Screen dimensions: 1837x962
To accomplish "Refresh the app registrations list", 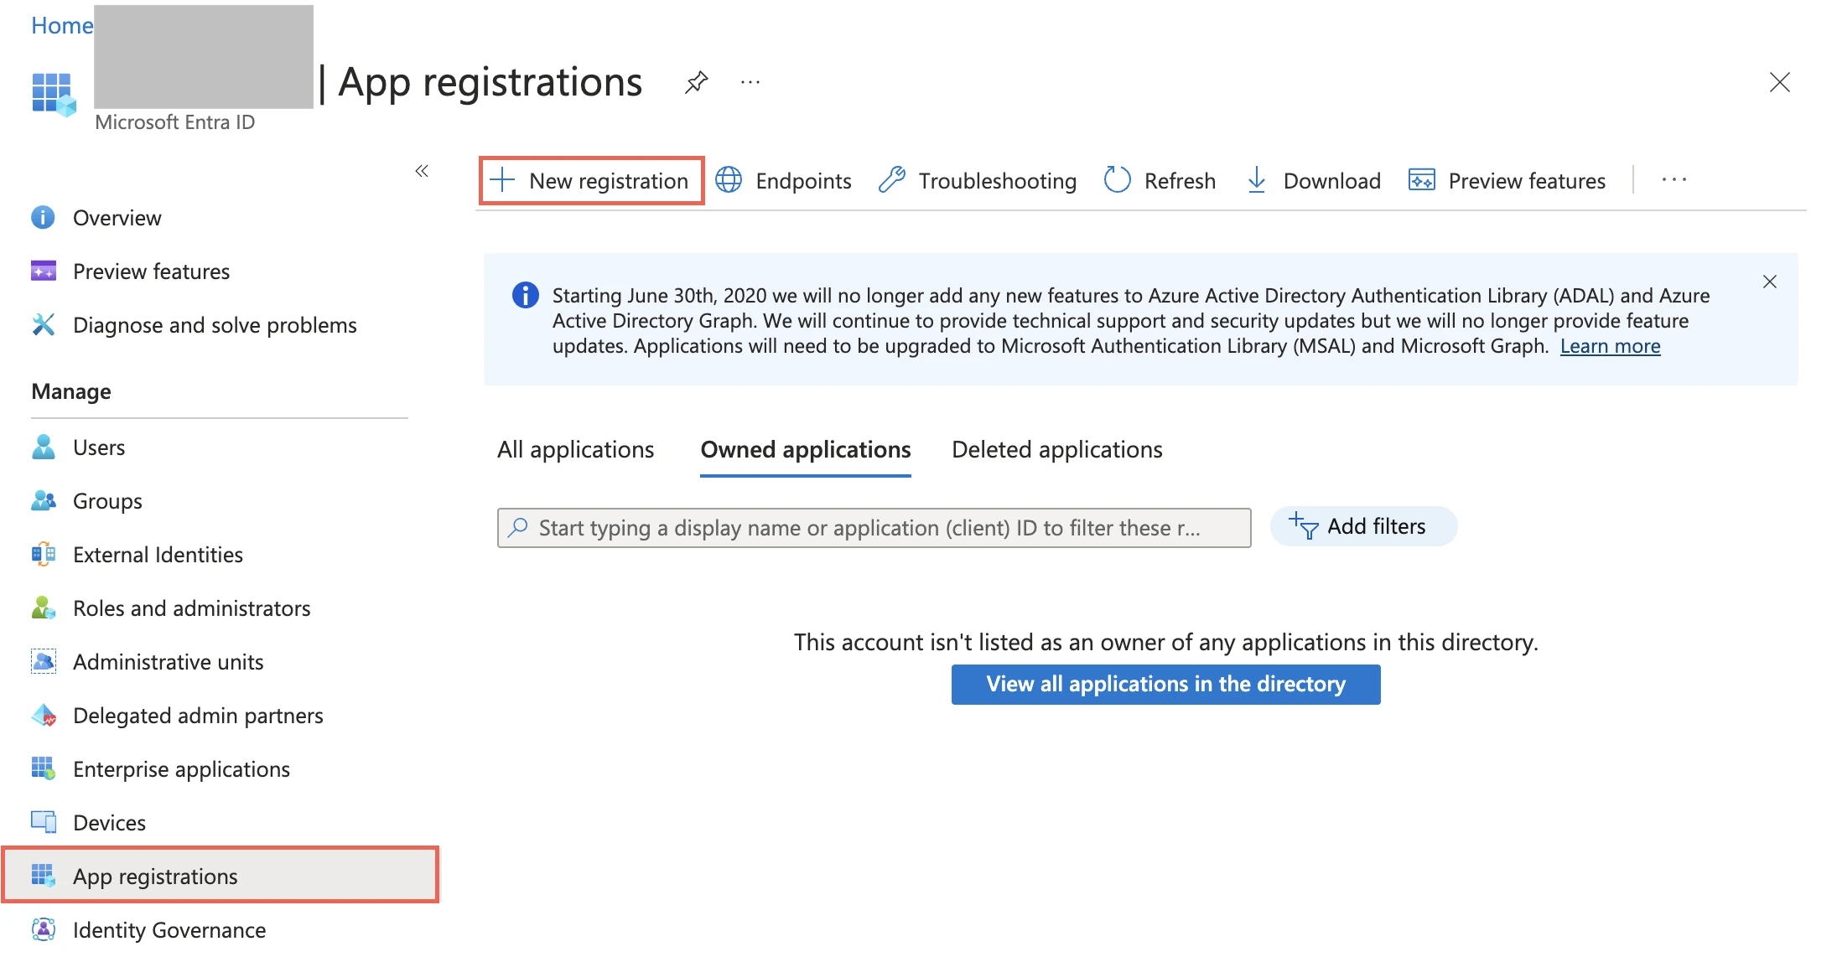I will [1160, 180].
